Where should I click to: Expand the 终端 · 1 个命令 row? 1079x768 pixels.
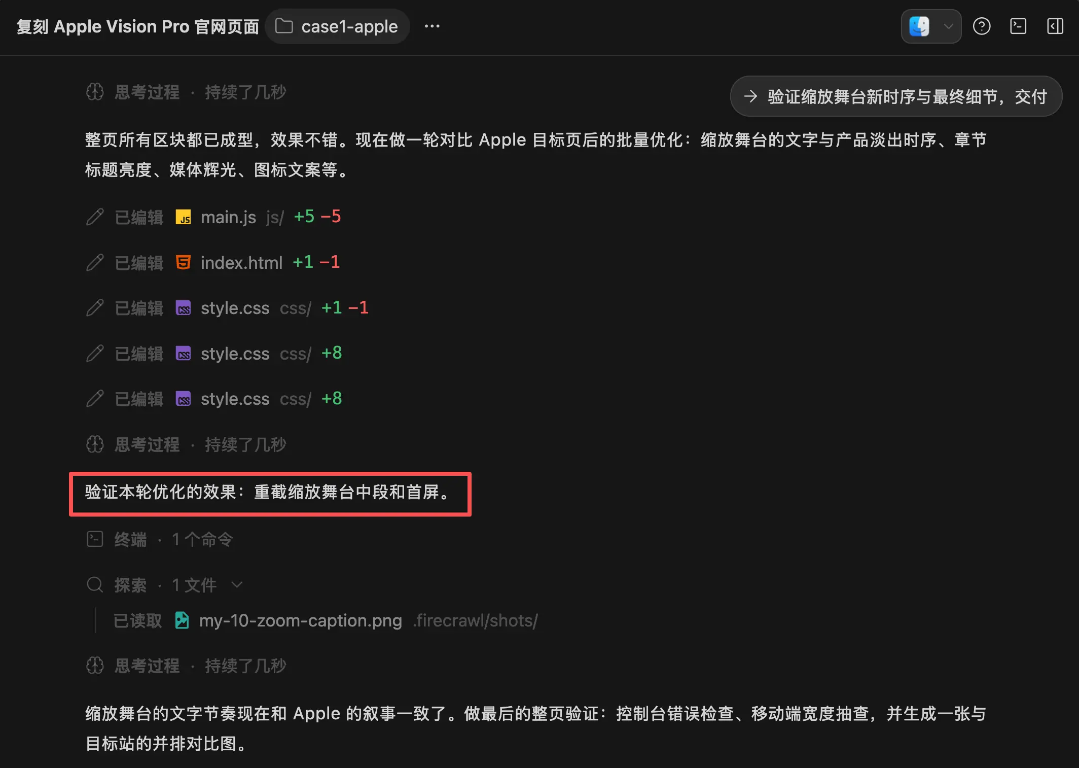click(160, 539)
